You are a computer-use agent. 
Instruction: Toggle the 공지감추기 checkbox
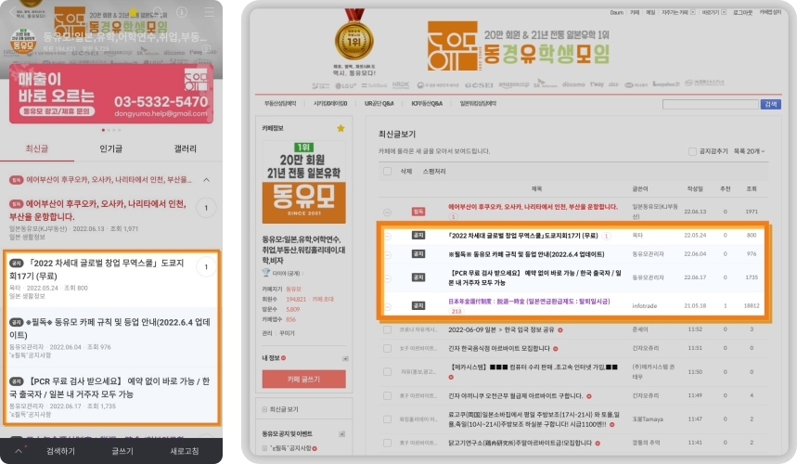coord(692,151)
